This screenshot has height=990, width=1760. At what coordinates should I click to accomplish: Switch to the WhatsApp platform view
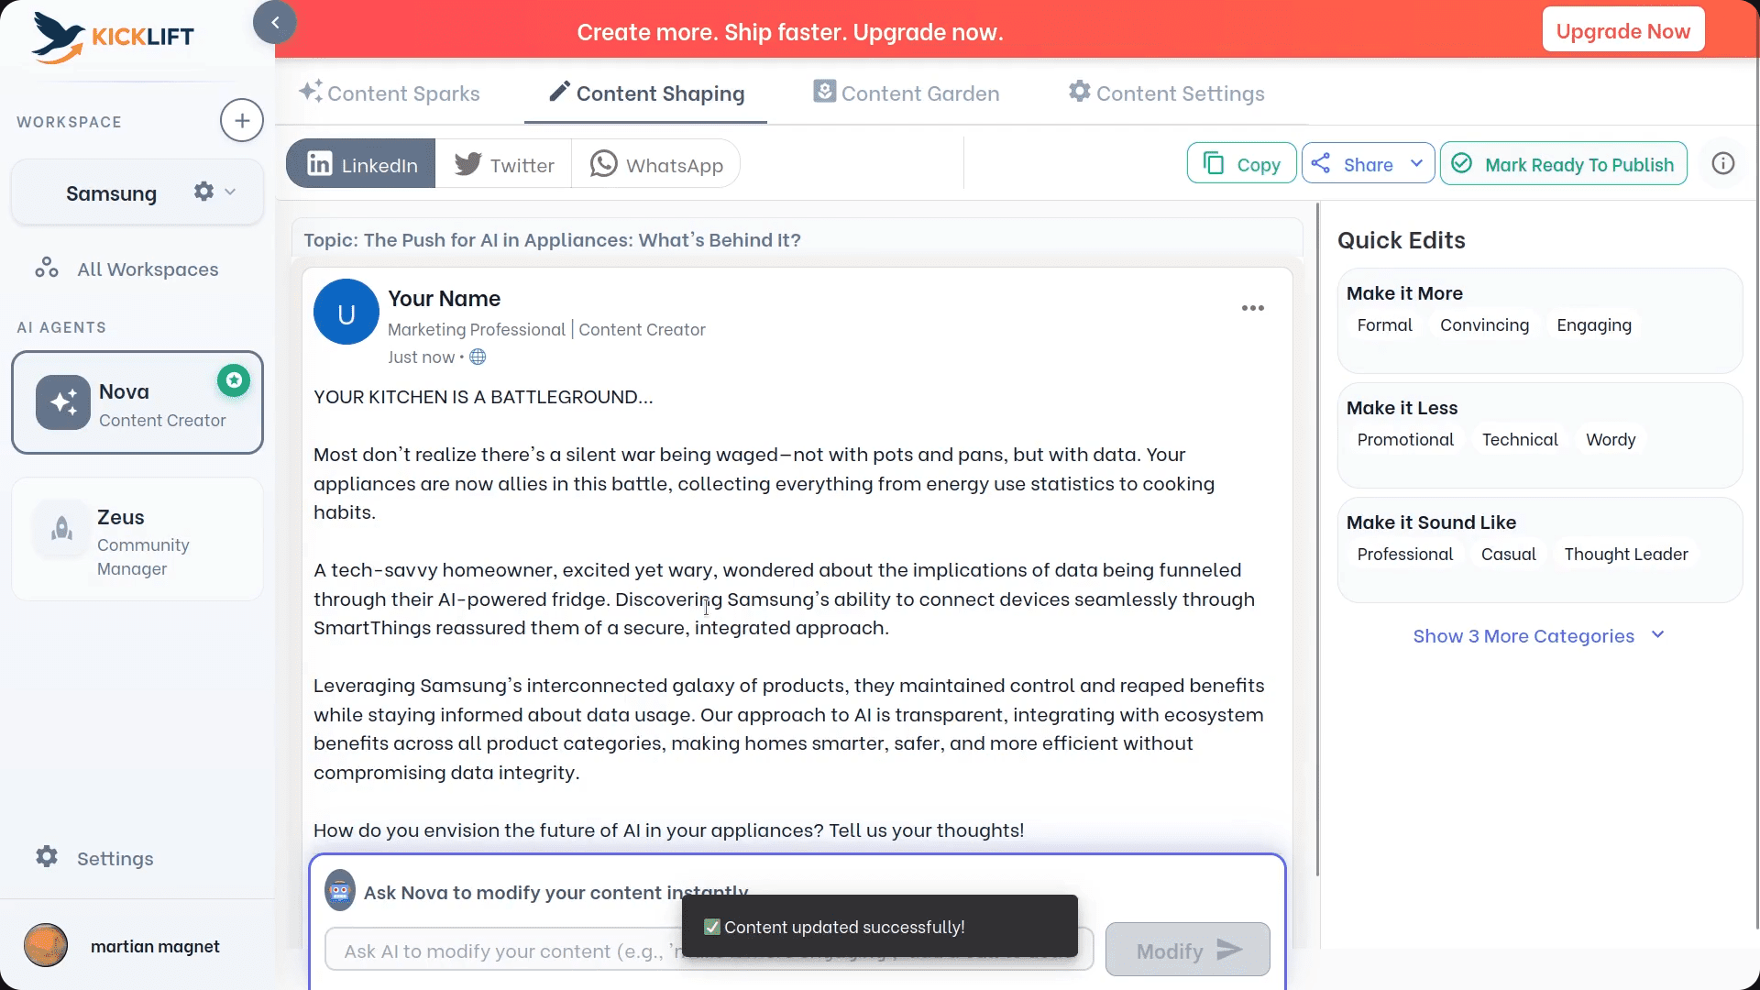click(656, 165)
